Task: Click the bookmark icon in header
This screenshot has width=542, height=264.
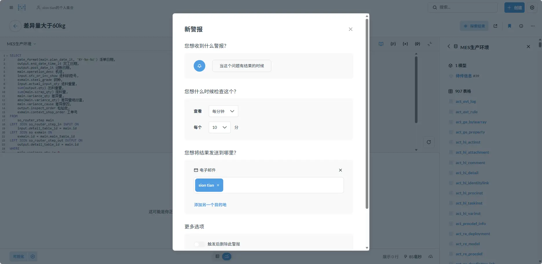Action: tap(509, 26)
